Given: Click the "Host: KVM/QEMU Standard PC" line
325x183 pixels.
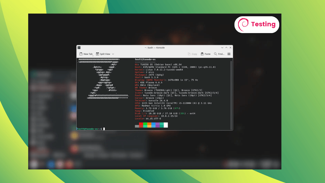Looking at the screenshot, I should 175,67.
